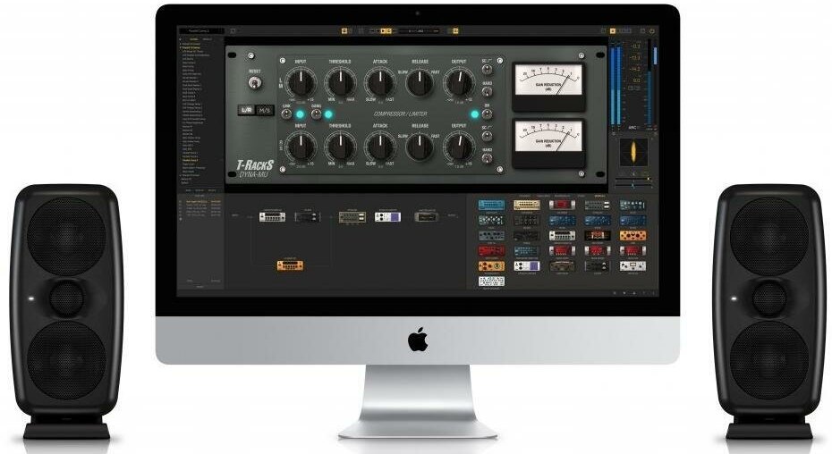This screenshot has height=454, width=832.
Task: Pick the all-white module at browser bottom row
Action: tap(491, 282)
